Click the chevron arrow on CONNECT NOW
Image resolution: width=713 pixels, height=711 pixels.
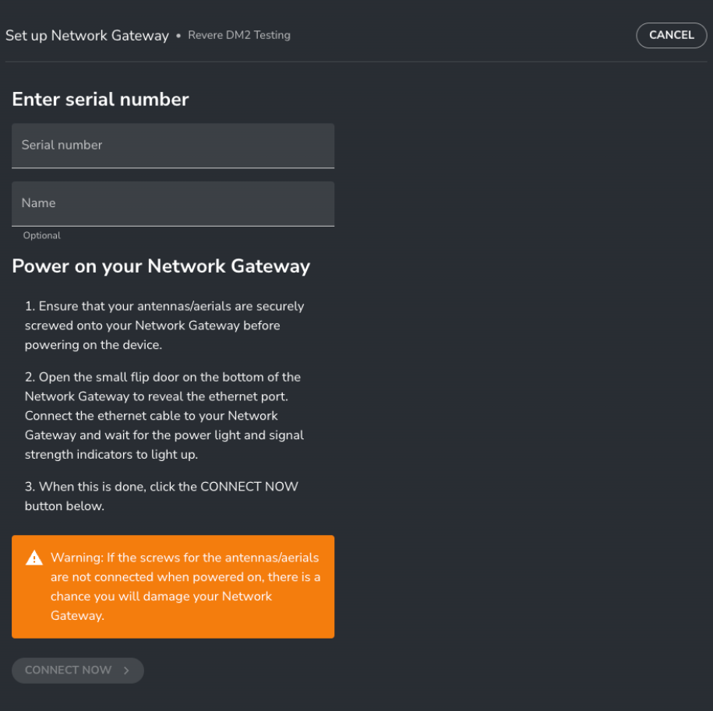pos(126,670)
